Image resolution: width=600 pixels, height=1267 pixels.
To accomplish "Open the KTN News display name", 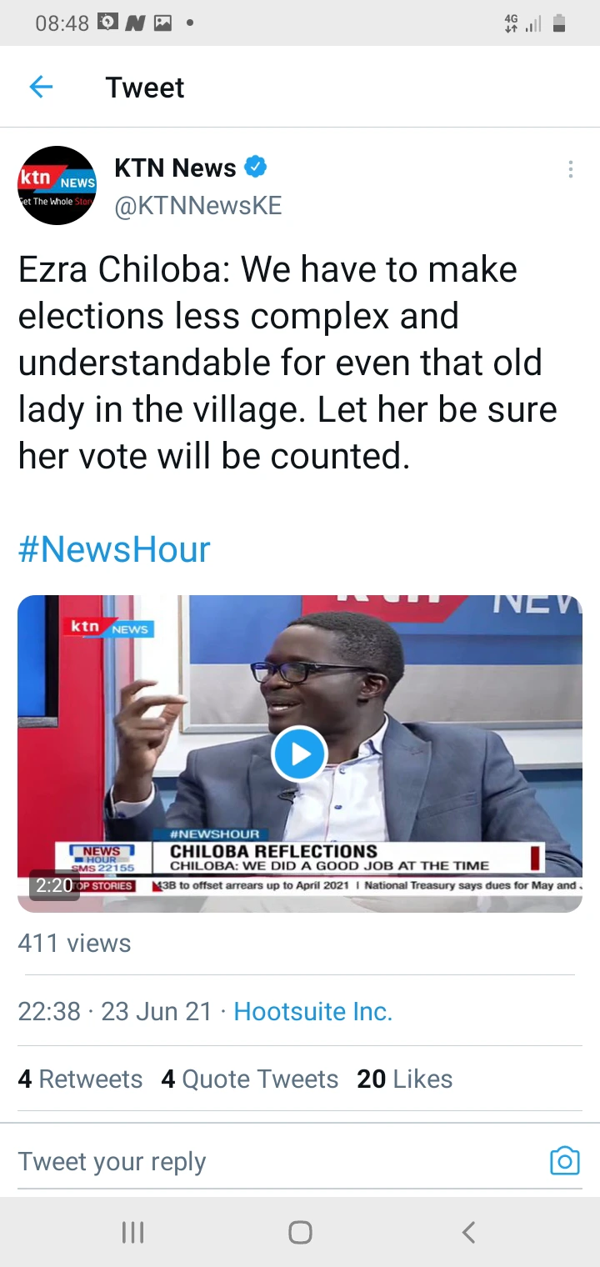I will [x=175, y=168].
